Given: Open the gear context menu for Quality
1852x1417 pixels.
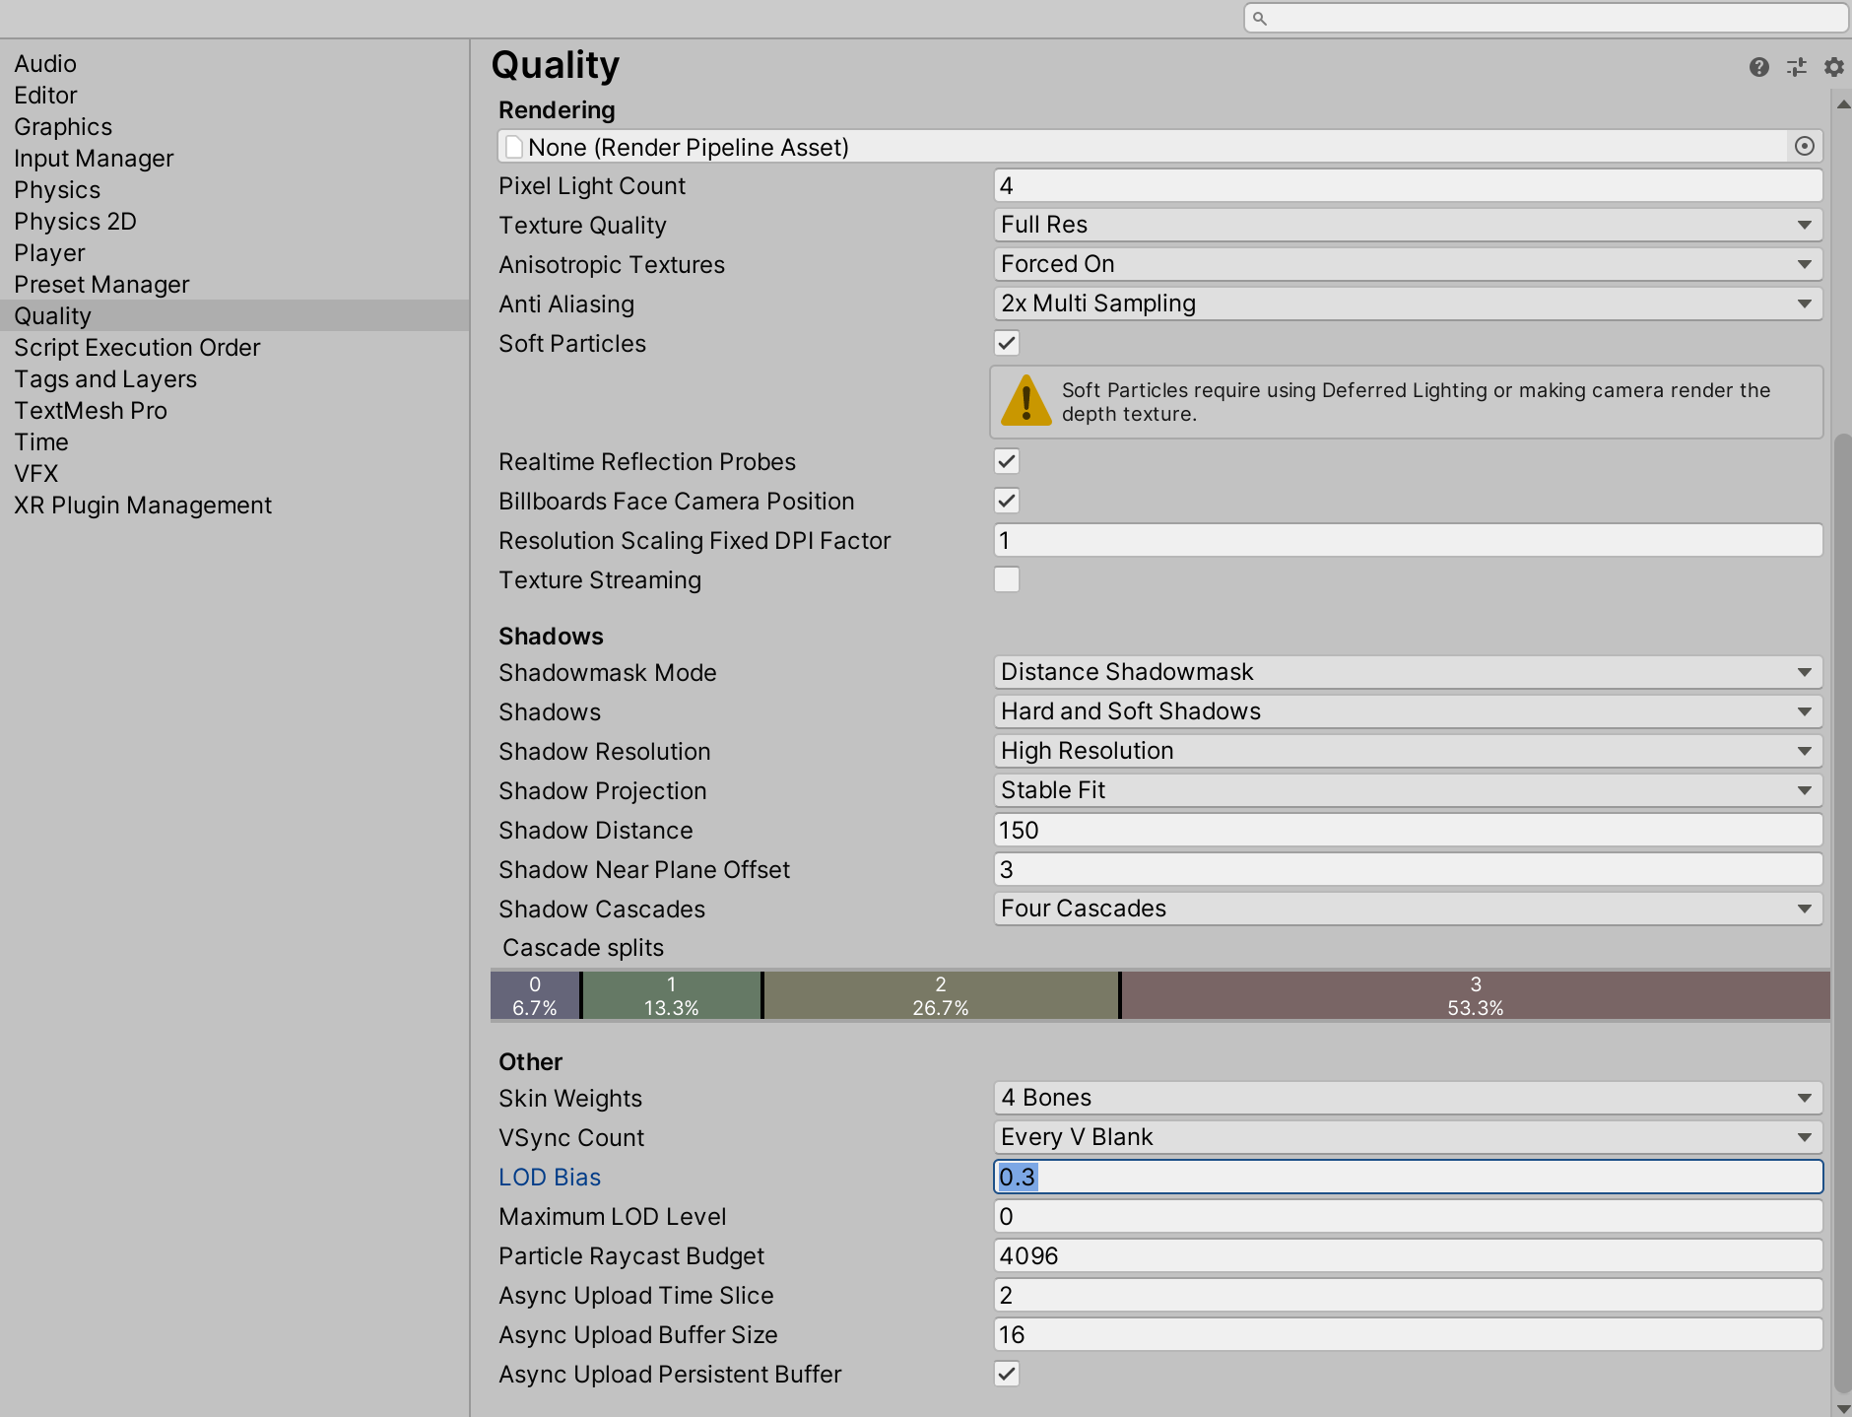Looking at the screenshot, I should [x=1833, y=67].
